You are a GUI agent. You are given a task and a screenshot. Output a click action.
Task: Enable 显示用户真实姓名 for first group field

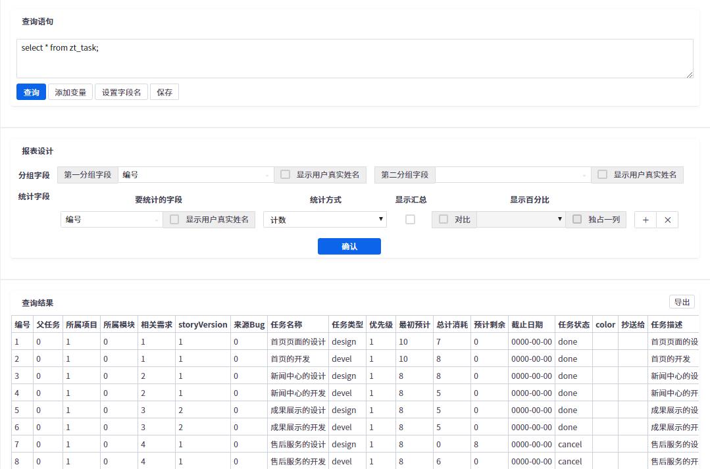pos(285,174)
